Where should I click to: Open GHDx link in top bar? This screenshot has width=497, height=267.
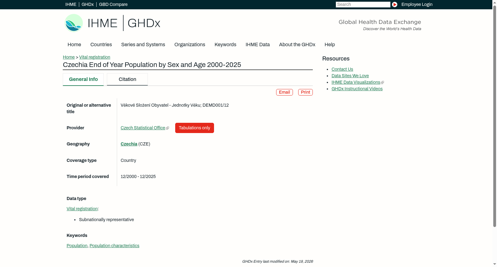point(88,4)
